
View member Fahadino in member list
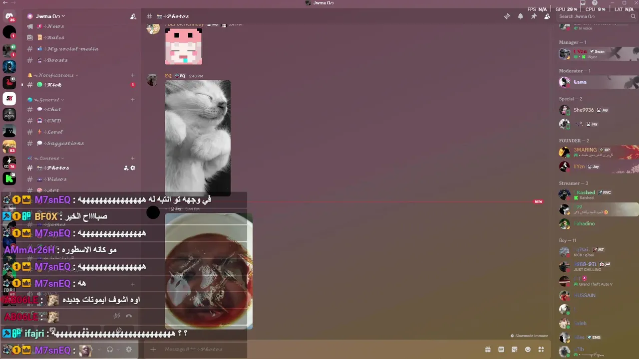tap(598, 223)
